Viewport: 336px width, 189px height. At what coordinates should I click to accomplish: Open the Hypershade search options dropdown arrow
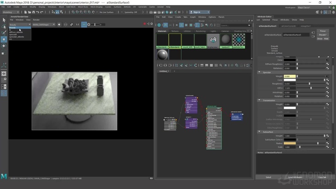(x=249, y=25)
